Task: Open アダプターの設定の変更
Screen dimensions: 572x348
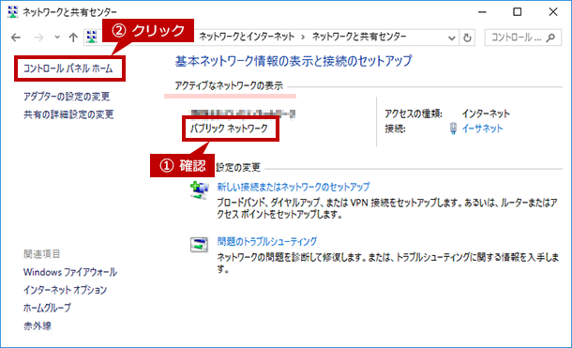Action: 67,97
